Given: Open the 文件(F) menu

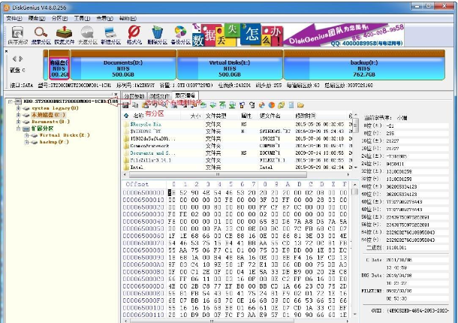Looking at the screenshot, I should point(14,19).
